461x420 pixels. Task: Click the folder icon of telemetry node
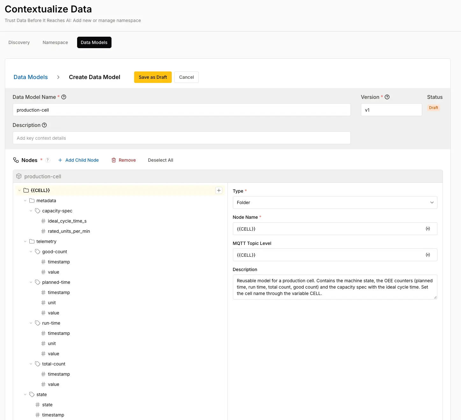[32, 241]
